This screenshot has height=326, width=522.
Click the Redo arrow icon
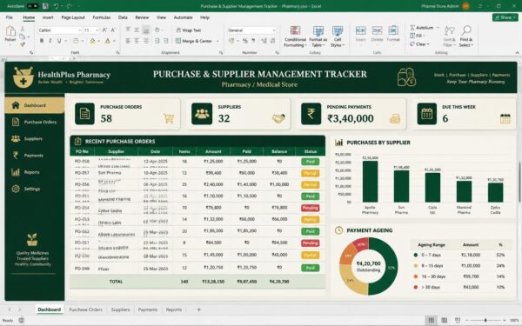(70, 6)
